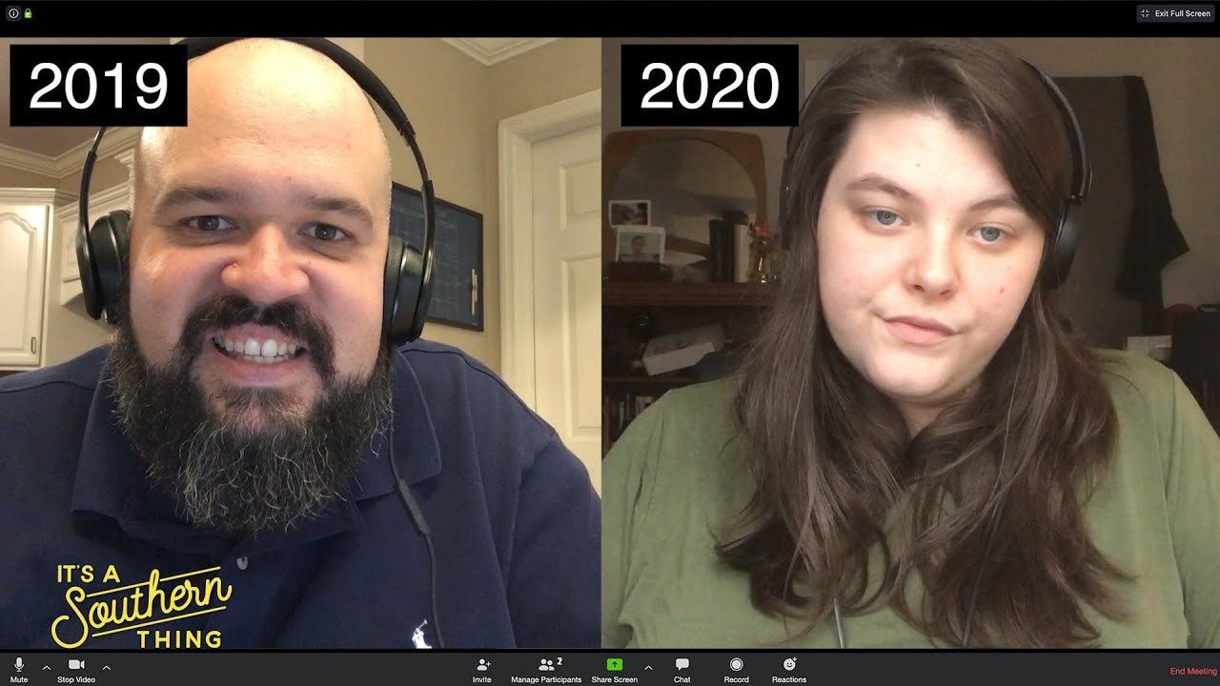The width and height of the screenshot is (1220, 686).
Task: Check encryption status with the green lock
Action: click(28, 13)
